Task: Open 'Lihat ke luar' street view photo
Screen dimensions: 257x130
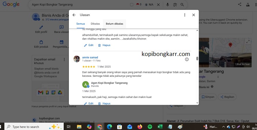Action: coord(231,60)
